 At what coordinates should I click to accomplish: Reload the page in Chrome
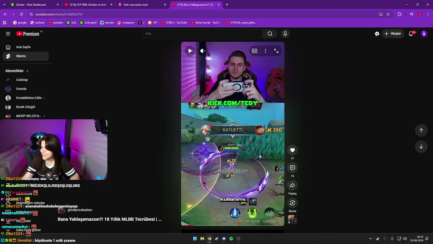(x=21, y=14)
